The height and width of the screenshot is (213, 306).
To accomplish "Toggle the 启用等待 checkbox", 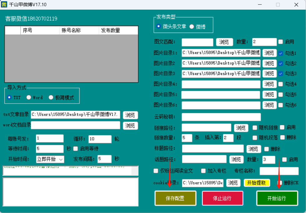I will click(x=75, y=149).
